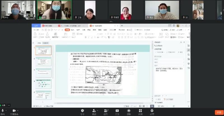Open the top icon in right side strip
224x116 pixels.
[x=188, y=46]
